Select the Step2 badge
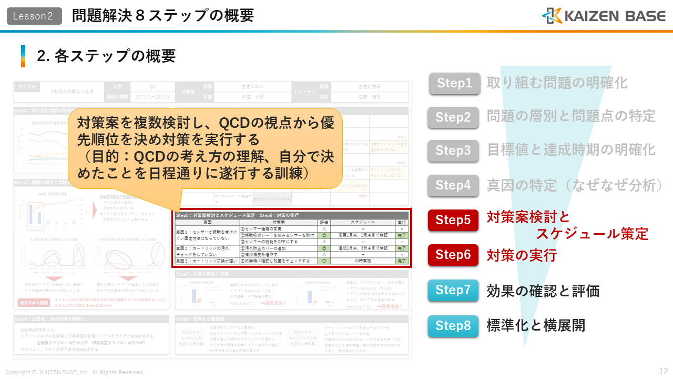Viewport: 673px width, 379px height. (x=453, y=117)
